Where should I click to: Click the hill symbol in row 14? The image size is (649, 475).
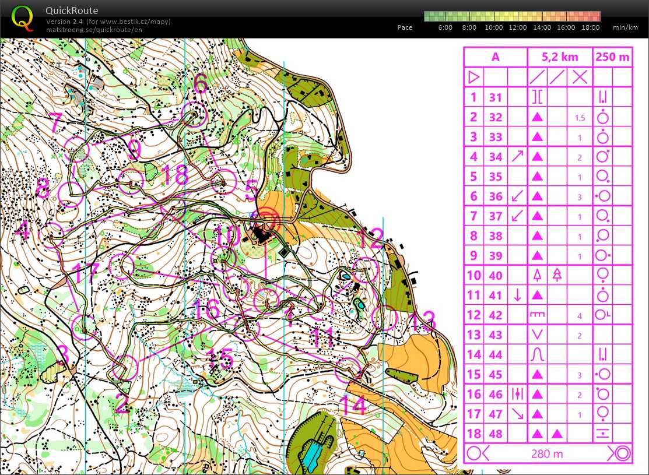[537, 354]
